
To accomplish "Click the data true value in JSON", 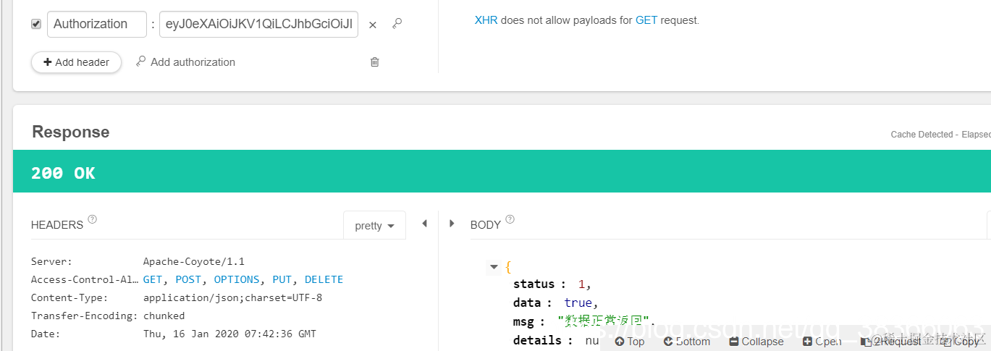I will [x=578, y=303].
